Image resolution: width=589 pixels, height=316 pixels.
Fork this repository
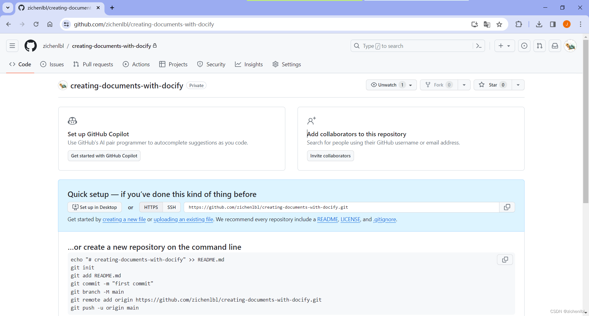[x=439, y=85]
